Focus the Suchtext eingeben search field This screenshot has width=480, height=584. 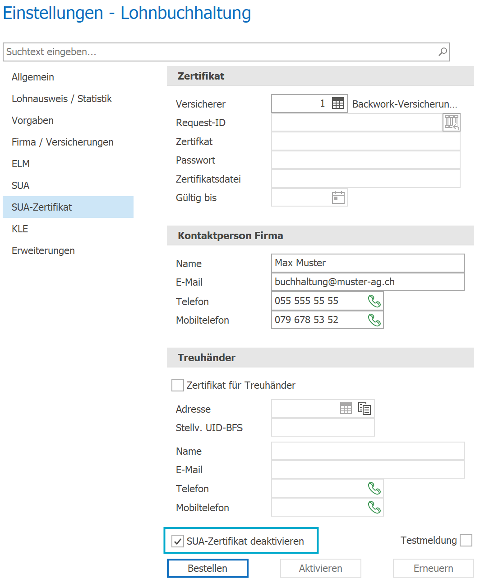click(x=226, y=52)
